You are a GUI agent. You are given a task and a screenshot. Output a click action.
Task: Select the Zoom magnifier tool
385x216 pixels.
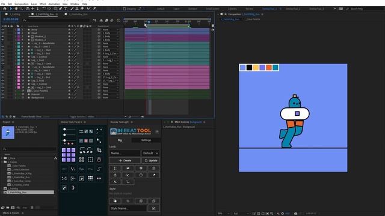[x=22, y=8]
